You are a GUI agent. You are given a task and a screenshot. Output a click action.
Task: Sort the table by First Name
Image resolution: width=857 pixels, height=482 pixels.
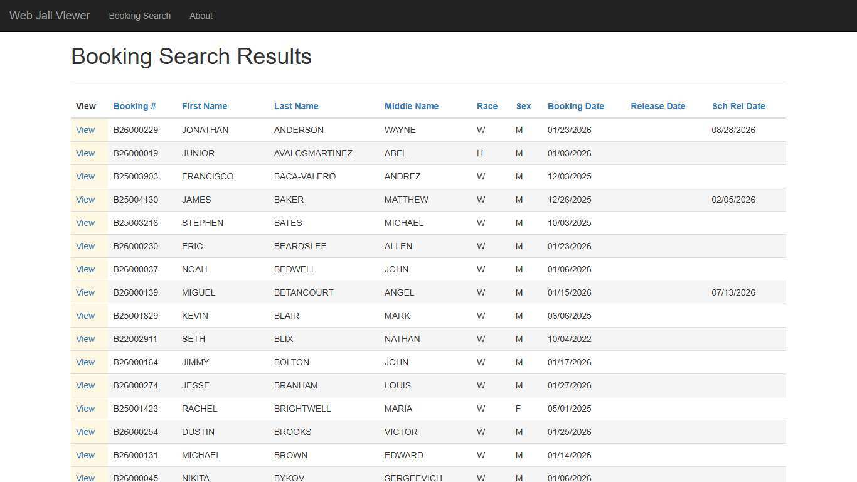coord(205,106)
